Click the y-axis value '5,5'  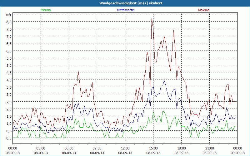pos(9,58)
